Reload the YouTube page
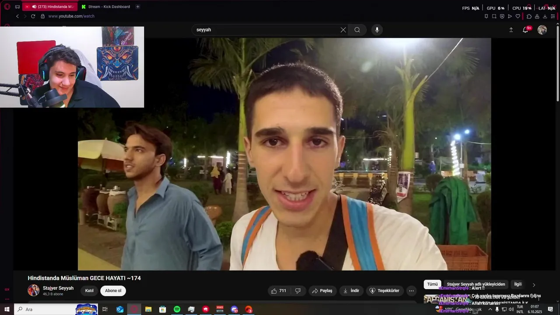The height and width of the screenshot is (315, 560). 33,16
